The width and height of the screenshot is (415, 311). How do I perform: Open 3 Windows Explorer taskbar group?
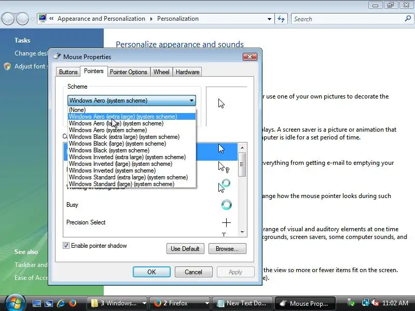(118, 303)
